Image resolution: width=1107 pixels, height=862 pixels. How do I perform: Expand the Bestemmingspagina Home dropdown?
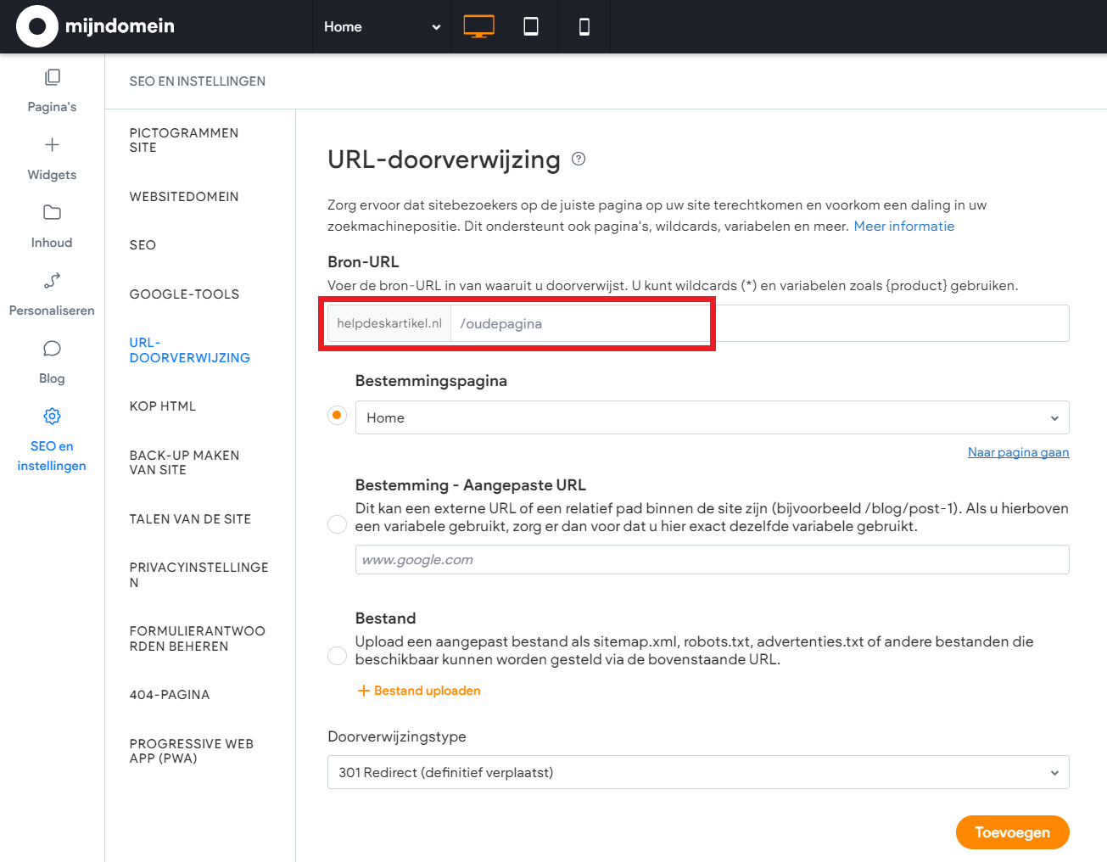click(x=711, y=417)
